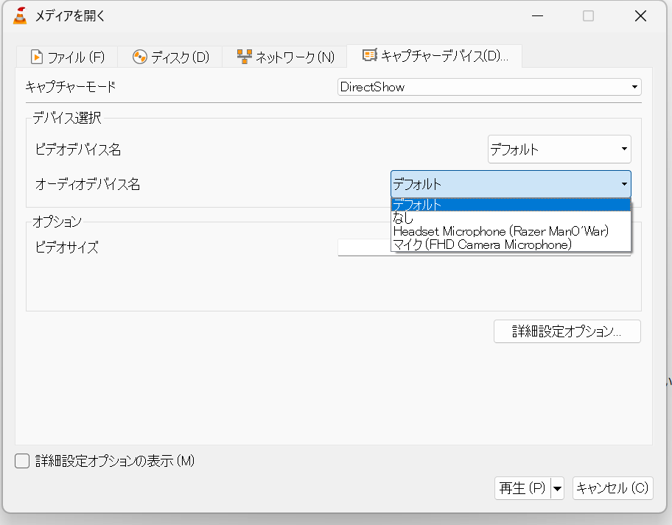672x525 pixels.
Task: Click the Disc tab disc icon
Action: coord(140,57)
